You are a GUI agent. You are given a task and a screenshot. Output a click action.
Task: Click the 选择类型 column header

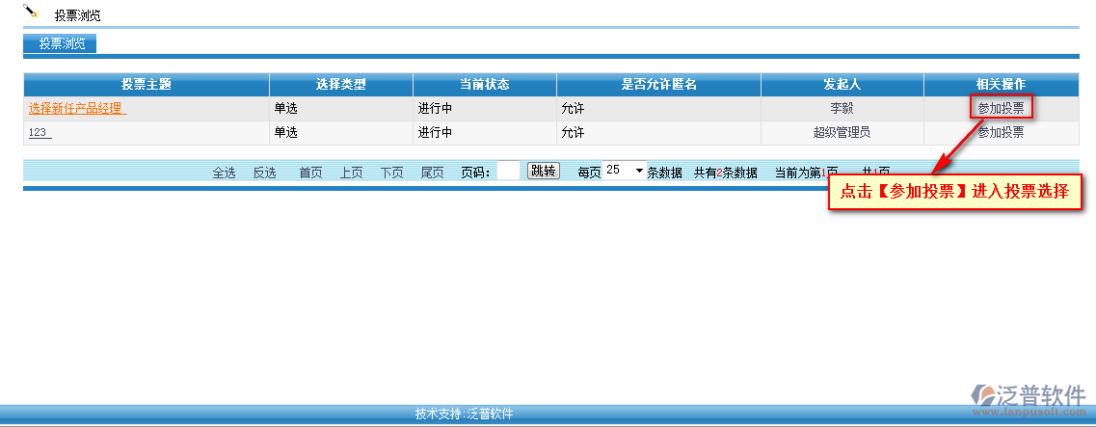tap(341, 85)
